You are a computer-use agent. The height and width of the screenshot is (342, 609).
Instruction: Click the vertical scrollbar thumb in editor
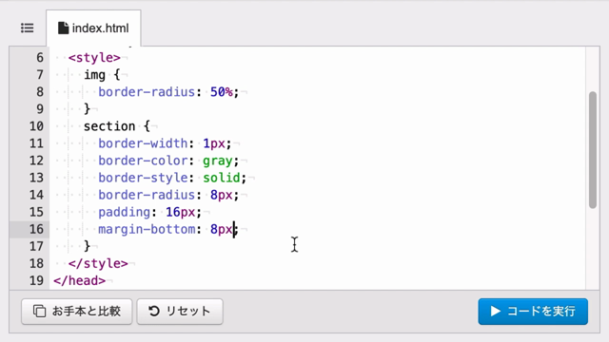[592, 150]
